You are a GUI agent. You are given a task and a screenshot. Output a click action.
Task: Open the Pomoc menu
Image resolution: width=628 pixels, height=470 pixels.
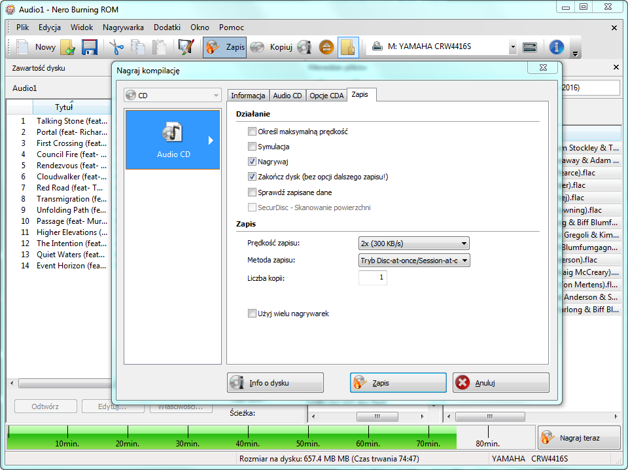click(231, 27)
